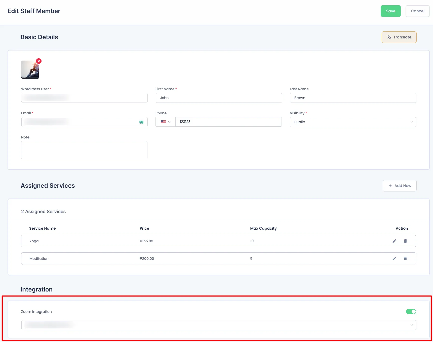
Task: Click the Max Capacity column header
Action: tap(263, 228)
